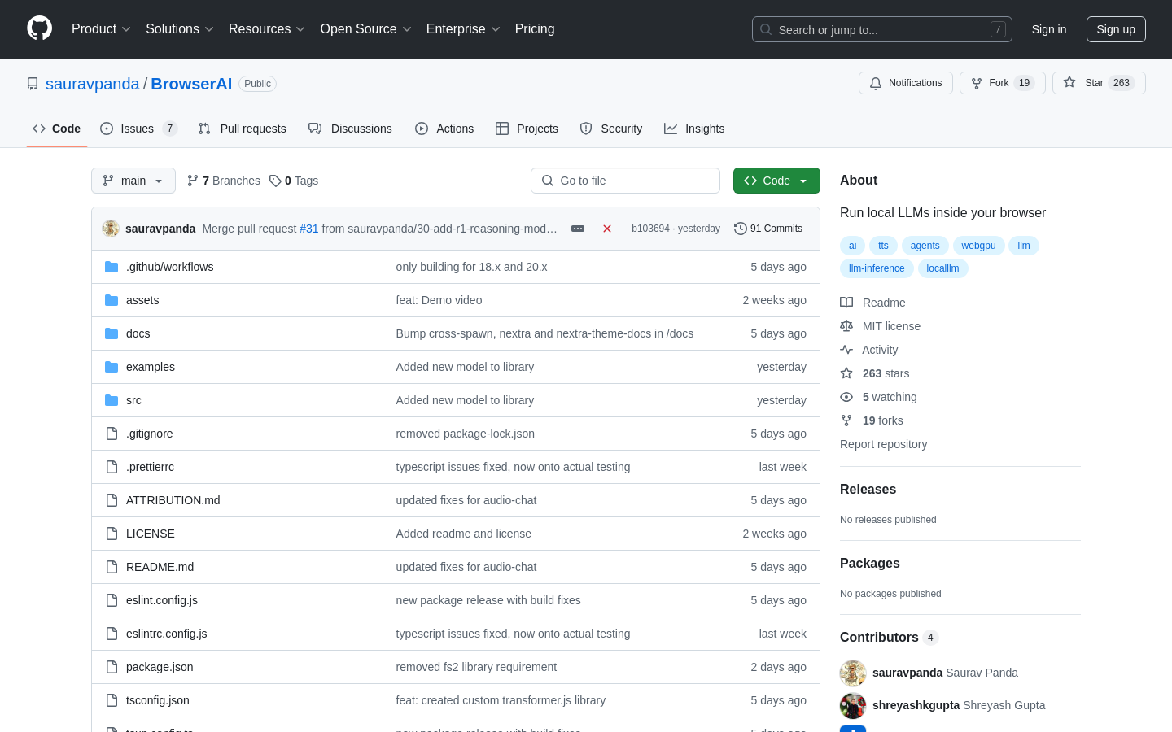Select the Code tab
The image size is (1172, 732).
point(57,129)
